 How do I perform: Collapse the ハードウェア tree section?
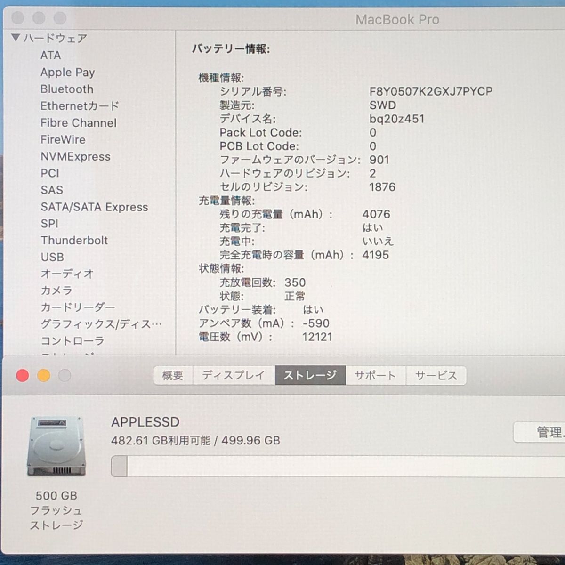[x=16, y=37]
